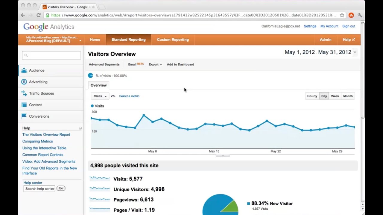Image resolution: width=383 pixels, height=215 pixels.
Task: Open The Visitors Overview Report help link
Action: point(46,135)
